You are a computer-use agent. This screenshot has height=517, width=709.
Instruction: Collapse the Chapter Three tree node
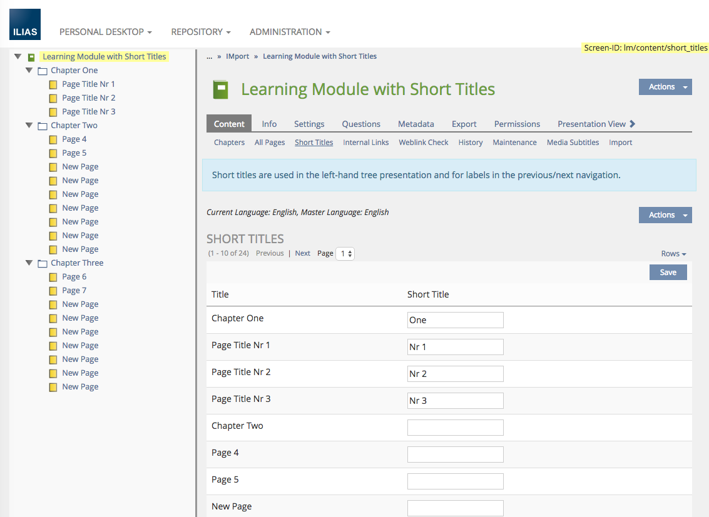click(29, 263)
